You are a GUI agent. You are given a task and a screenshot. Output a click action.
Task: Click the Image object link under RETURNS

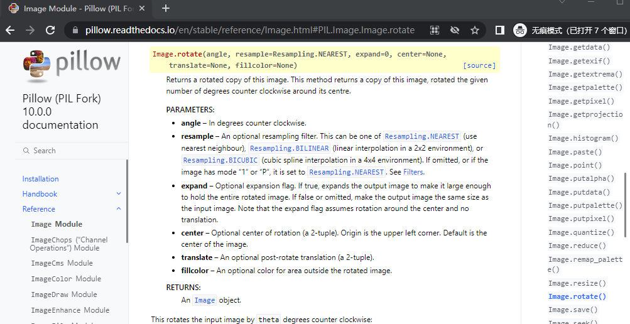pyautogui.click(x=205, y=300)
